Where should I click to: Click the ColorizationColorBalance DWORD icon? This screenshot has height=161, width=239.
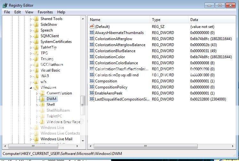92,63
